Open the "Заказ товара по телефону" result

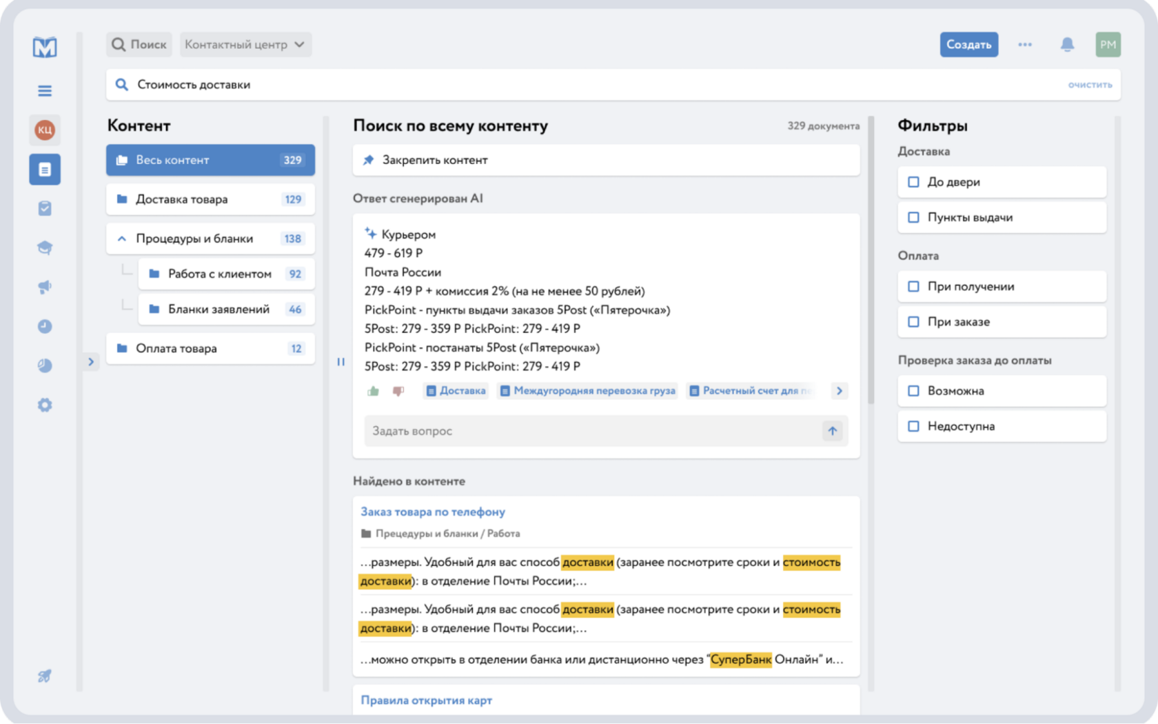(433, 512)
